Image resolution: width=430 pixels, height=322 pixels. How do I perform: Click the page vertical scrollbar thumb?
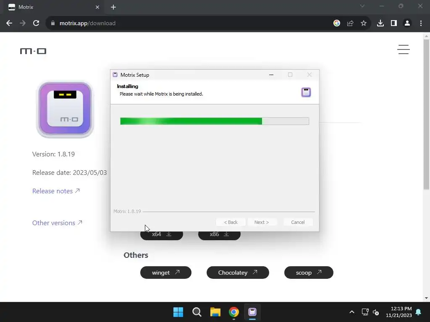426,114
